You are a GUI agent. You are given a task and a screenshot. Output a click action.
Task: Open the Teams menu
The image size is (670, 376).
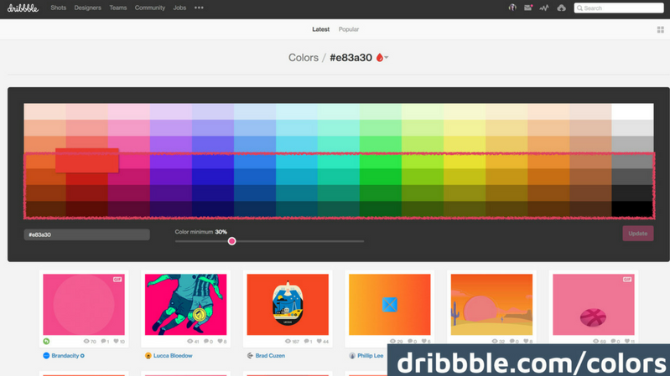118,8
